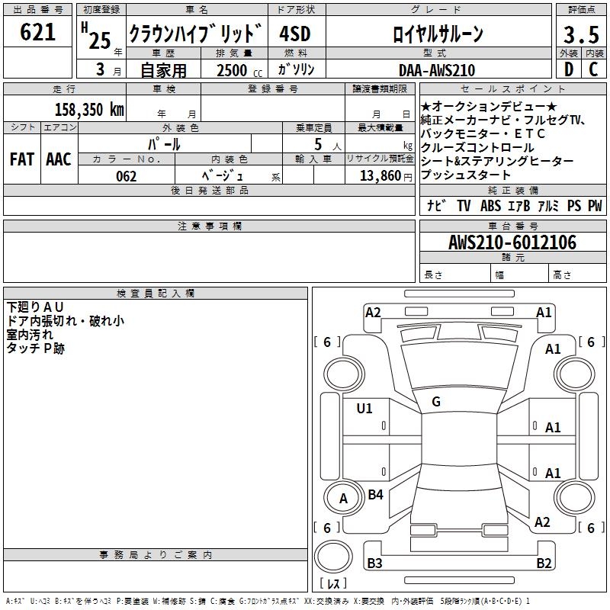
Task: Click the ナビ equipment label
Action: pos(436,206)
